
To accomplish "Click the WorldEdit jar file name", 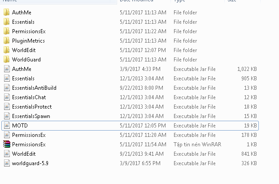I will point(24,154).
